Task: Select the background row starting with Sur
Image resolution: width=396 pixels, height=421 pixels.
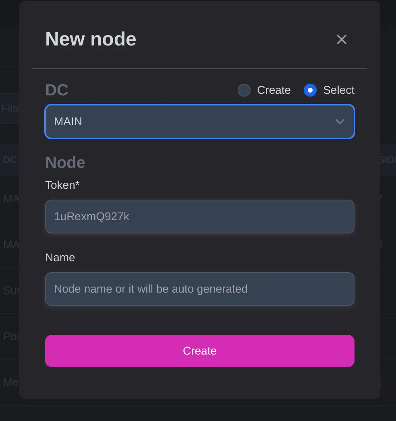Action: point(10,291)
